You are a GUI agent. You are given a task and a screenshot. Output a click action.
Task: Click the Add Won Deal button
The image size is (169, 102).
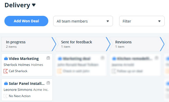tap(26, 21)
